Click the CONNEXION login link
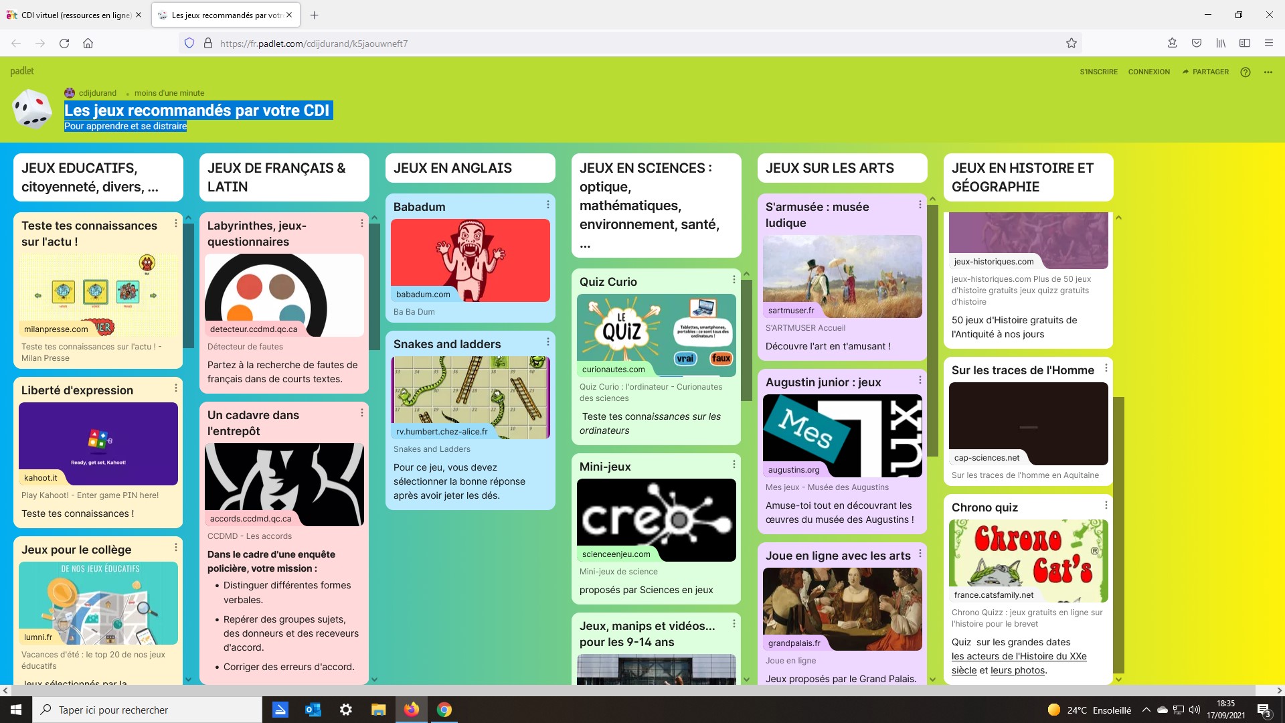Image resolution: width=1285 pixels, height=723 pixels. tap(1148, 72)
